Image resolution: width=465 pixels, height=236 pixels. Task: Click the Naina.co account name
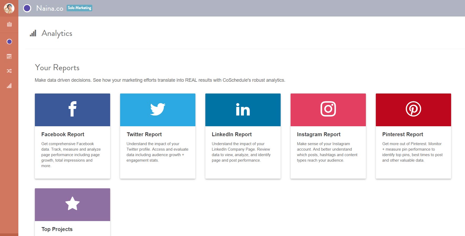pyautogui.click(x=50, y=8)
